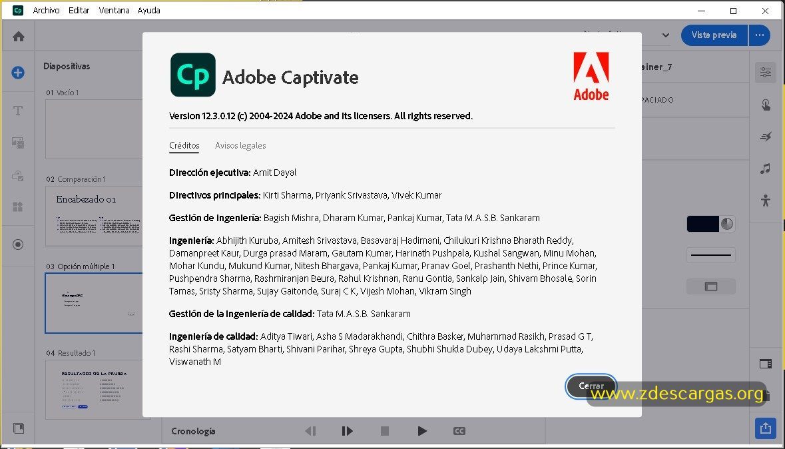
Task: Open the Interactions touch icon on right
Action: point(766,105)
